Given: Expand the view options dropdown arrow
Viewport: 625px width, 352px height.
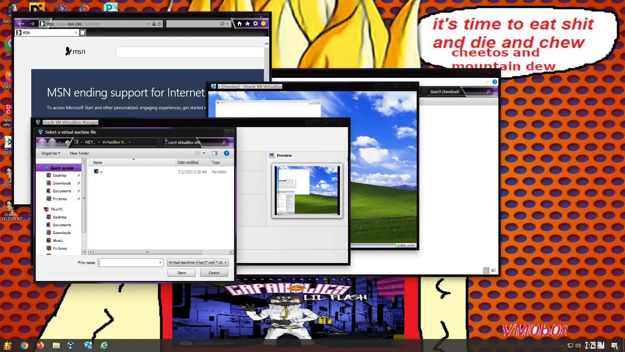Looking at the screenshot, I should (x=204, y=153).
